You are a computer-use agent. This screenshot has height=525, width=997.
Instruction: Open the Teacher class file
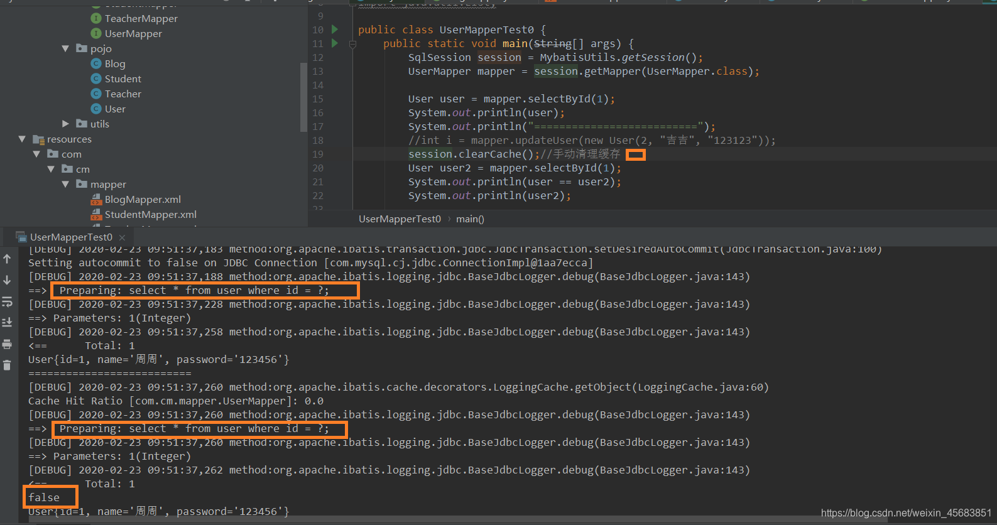(123, 94)
